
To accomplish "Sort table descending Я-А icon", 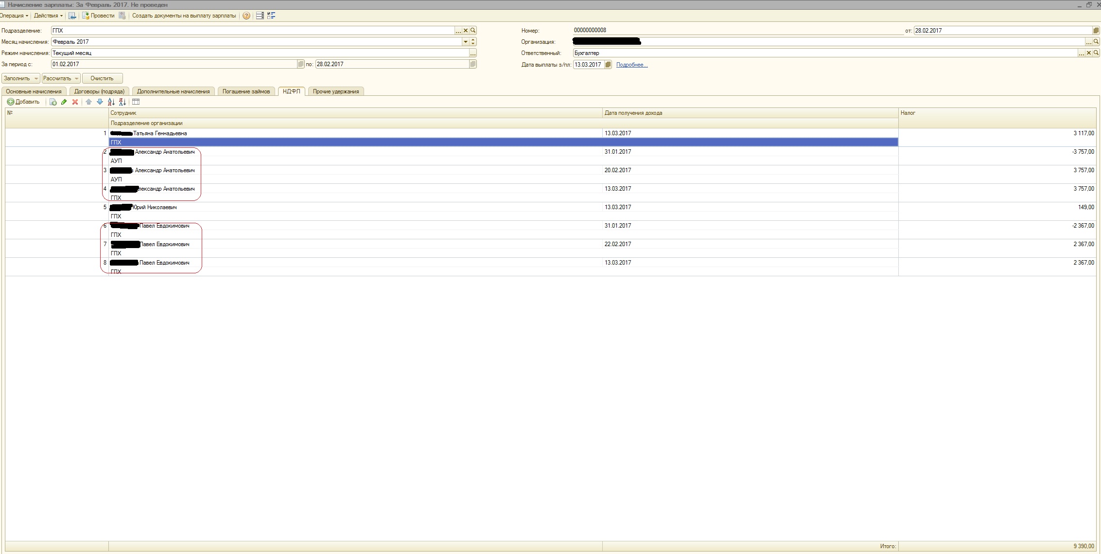I will 122,102.
